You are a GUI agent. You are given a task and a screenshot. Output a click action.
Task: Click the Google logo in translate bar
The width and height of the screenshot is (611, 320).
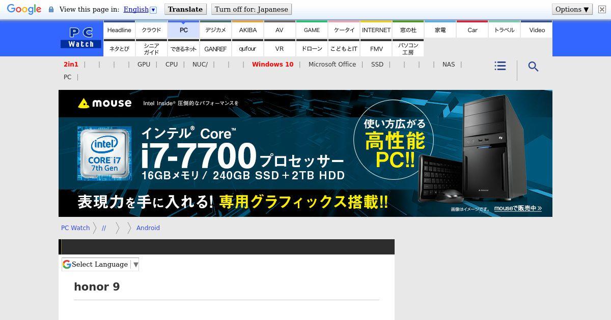(x=24, y=10)
